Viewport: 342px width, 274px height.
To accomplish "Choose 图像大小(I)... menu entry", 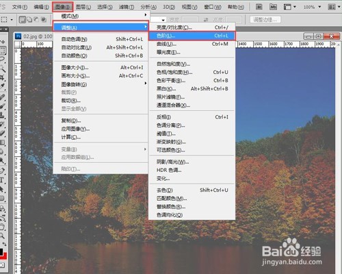I will (101, 68).
